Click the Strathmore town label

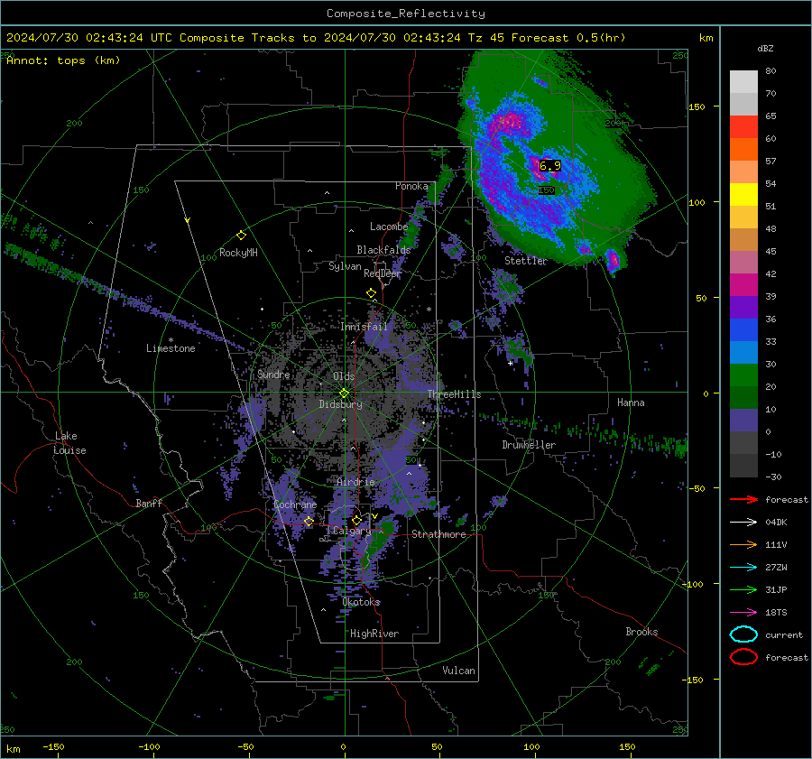click(438, 534)
